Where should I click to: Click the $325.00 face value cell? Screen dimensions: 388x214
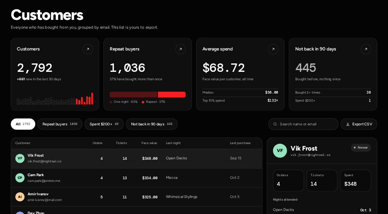coord(150,197)
